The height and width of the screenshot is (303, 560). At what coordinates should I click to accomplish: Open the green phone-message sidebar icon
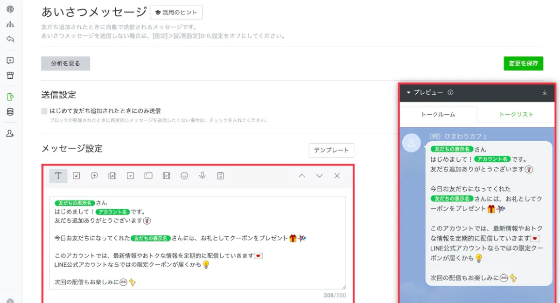click(x=10, y=97)
